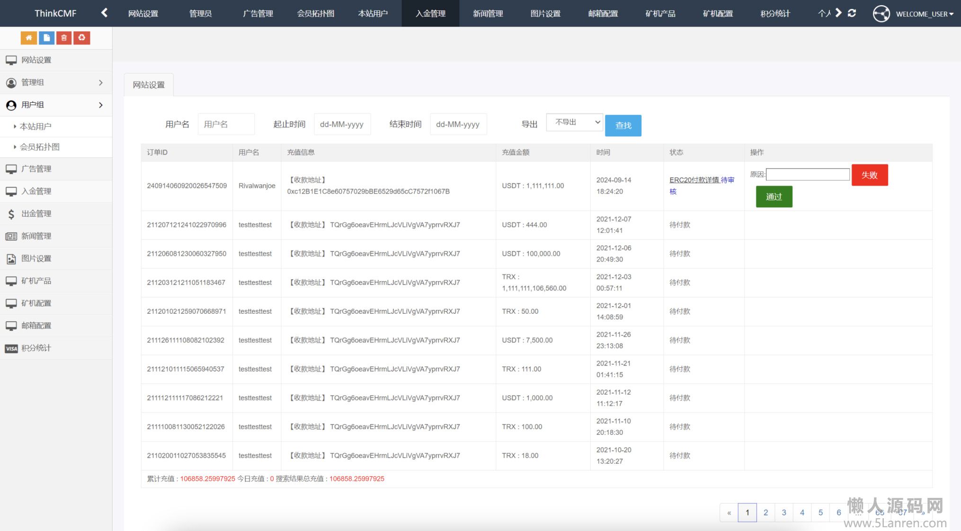Screen dimensions: 961x531
Task: Click the red trash can icon
Action: tap(64, 38)
